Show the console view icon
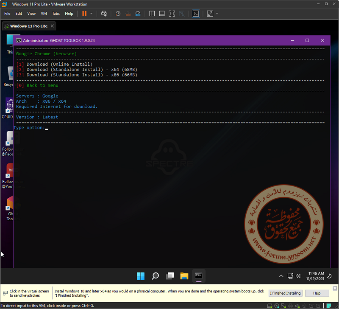The width and height of the screenshot is (339, 309). click(x=196, y=14)
